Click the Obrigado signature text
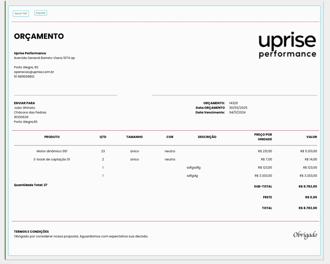The image size is (330, 264). 305,235
